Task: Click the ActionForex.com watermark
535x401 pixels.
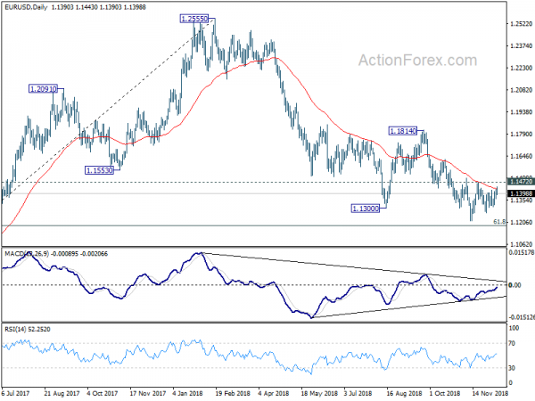Action: click(417, 61)
